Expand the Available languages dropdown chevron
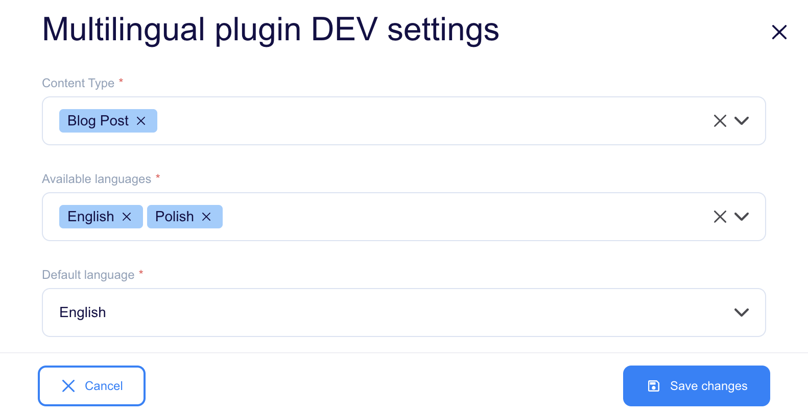 coord(742,217)
